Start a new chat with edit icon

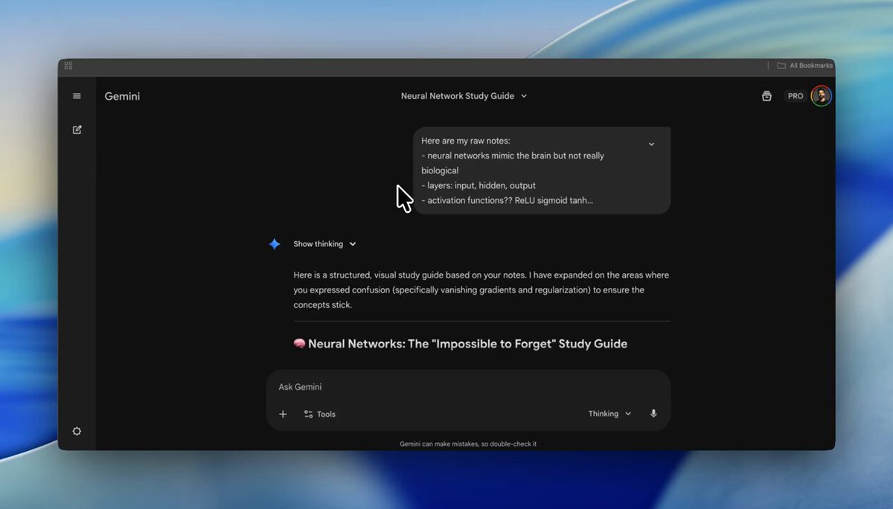coord(77,129)
